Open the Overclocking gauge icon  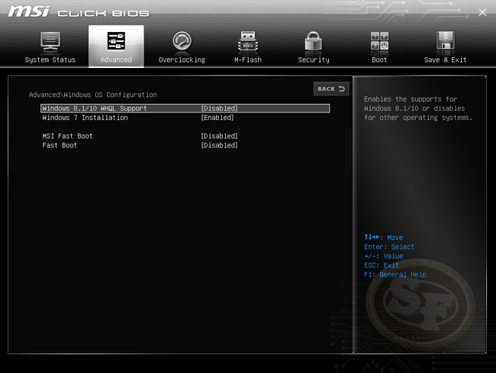182,41
